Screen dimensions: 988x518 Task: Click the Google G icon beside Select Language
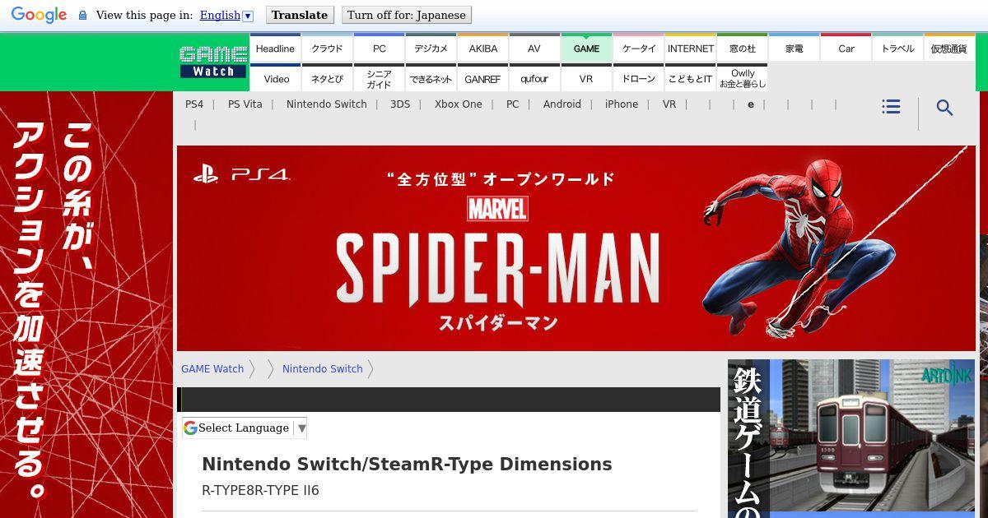tap(190, 428)
